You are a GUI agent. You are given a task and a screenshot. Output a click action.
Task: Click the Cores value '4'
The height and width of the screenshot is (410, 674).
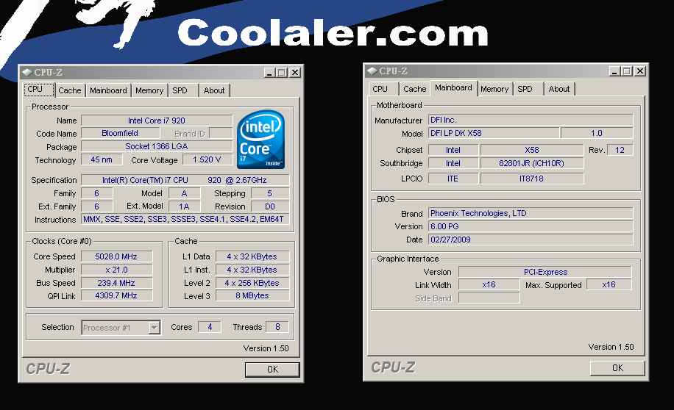pos(210,327)
